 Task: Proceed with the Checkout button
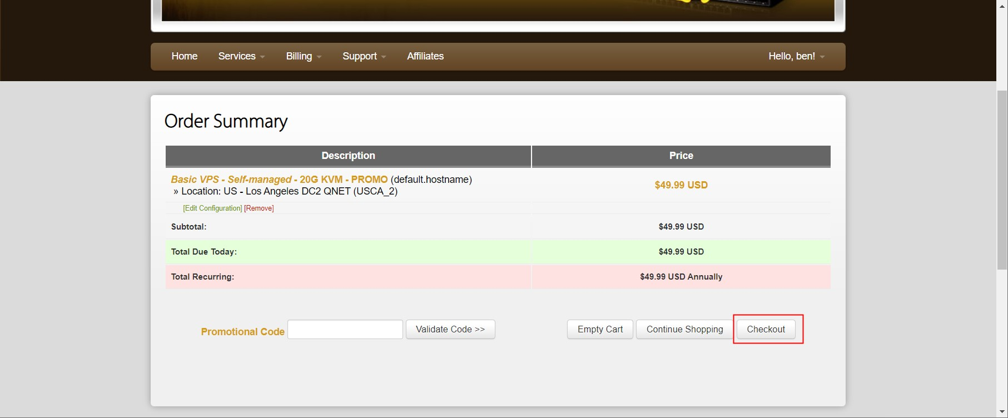(766, 329)
